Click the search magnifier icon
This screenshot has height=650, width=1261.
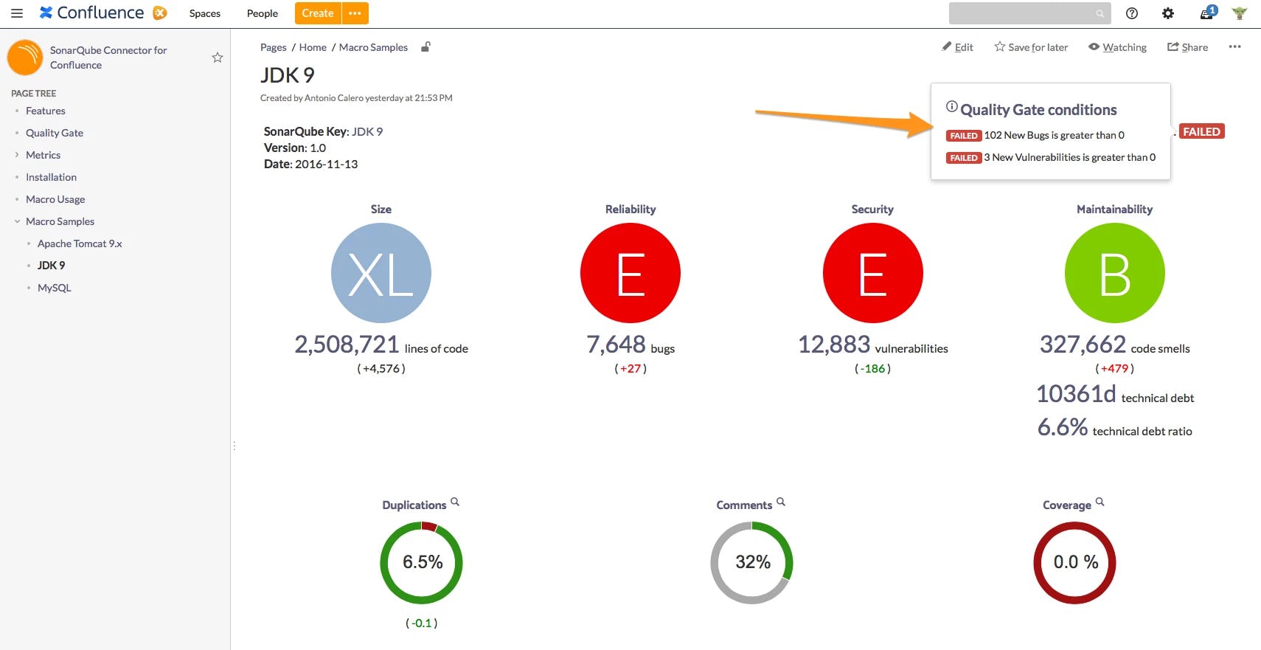1100,13
